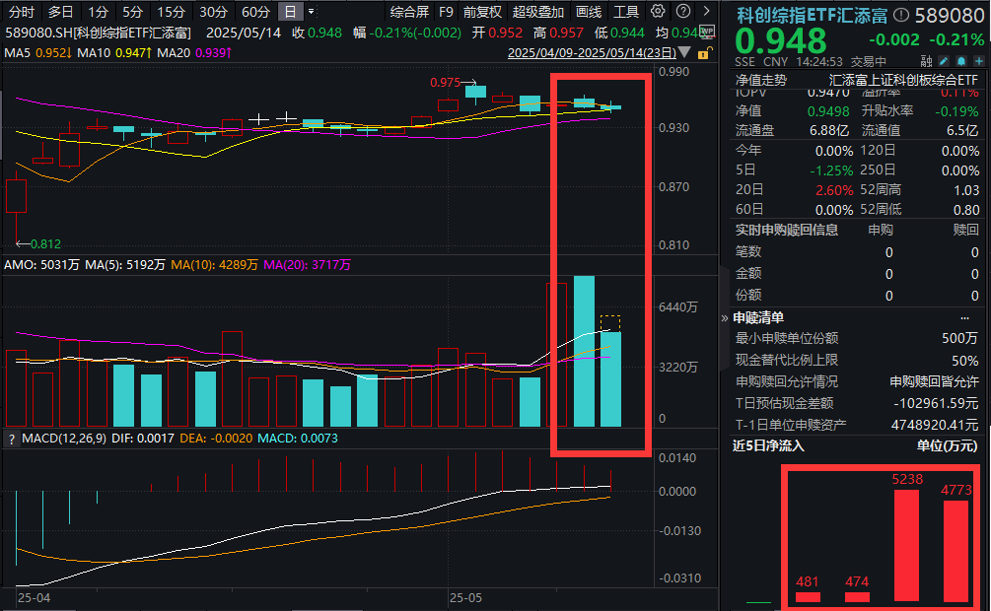Expand the 申赎清单 more options ellipsis
The height and width of the screenshot is (611, 991).
point(964,317)
